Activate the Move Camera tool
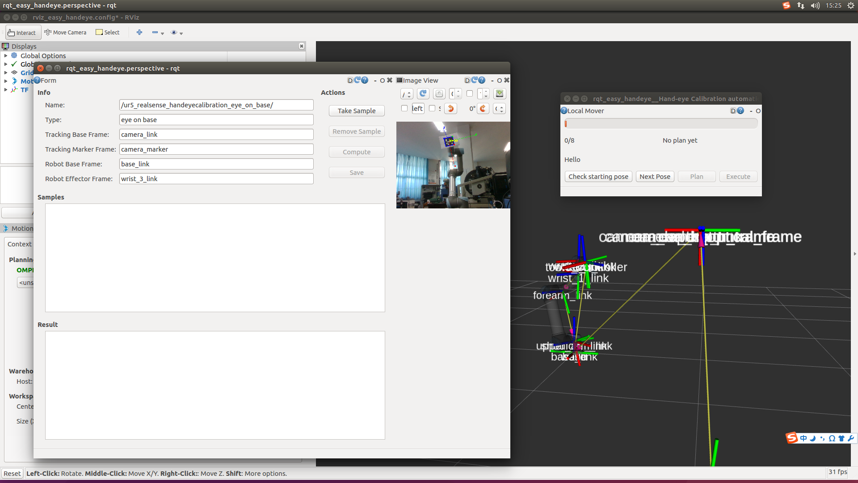Viewport: 858px width, 483px height. pyautogui.click(x=65, y=33)
